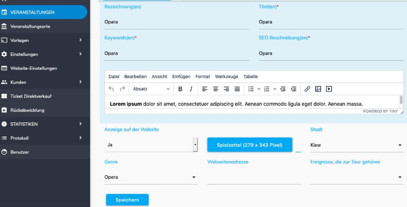Expand the STATISTIKEN submenu chevron
Image resolution: width=407 pixels, height=207 pixels.
[x=80, y=124]
